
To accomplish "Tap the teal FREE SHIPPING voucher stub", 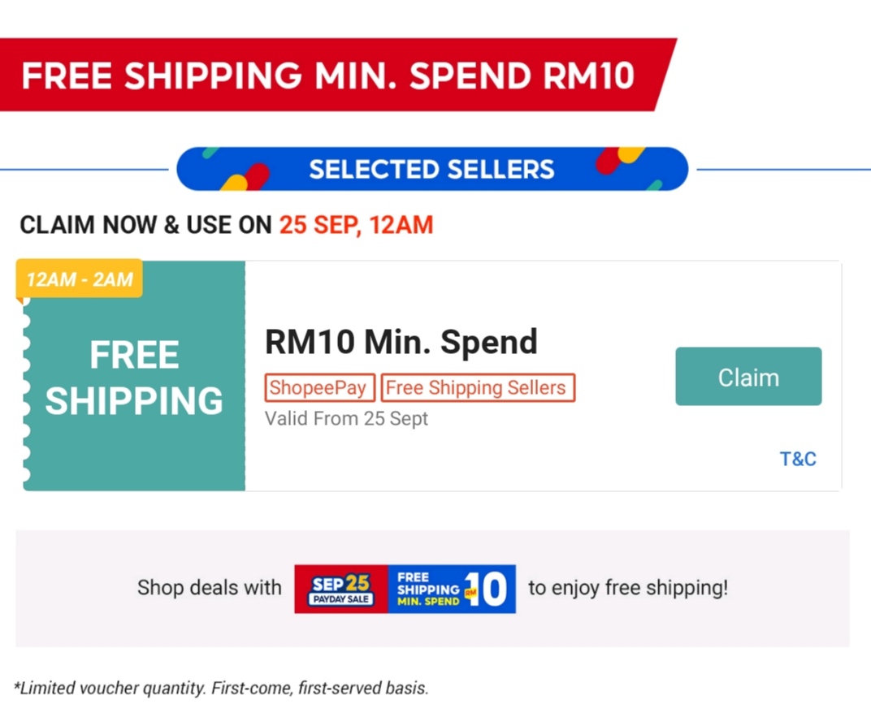I will click(x=134, y=378).
